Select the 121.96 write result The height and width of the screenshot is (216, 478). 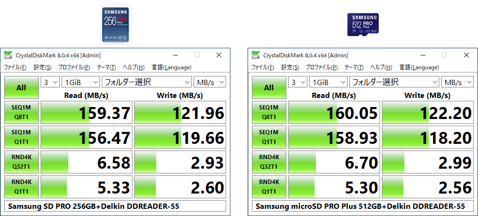pyautogui.click(x=180, y=112)
